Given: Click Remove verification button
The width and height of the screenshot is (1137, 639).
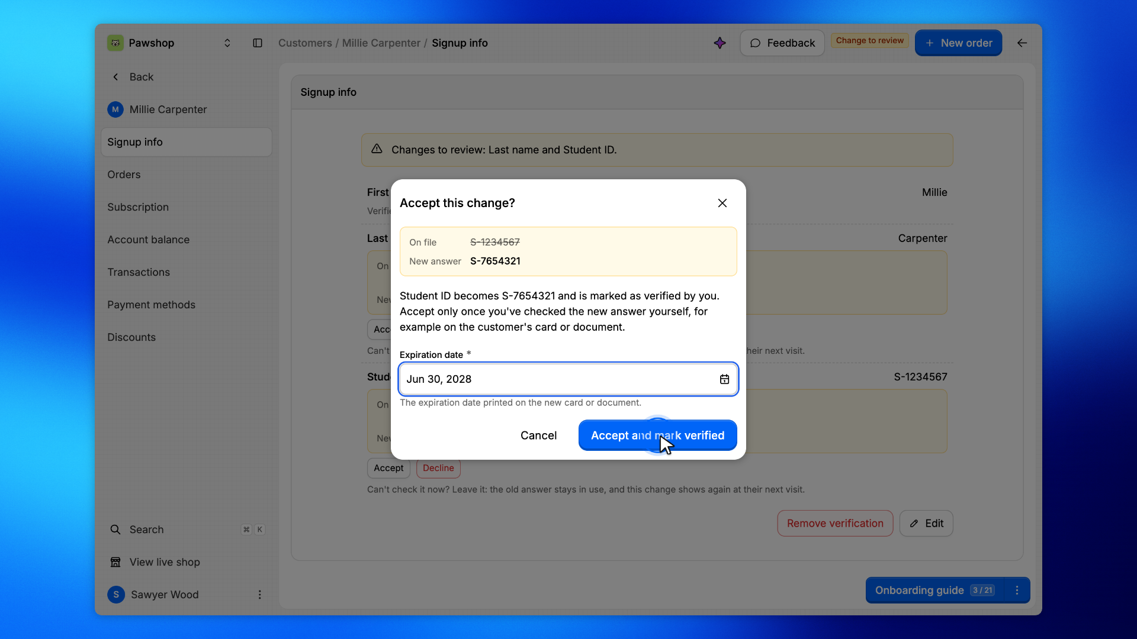Looking at the screenshot, I should [x=835, y=524].
